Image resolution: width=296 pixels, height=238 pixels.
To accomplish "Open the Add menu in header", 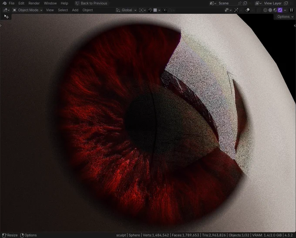I will (x=75, y=10).
